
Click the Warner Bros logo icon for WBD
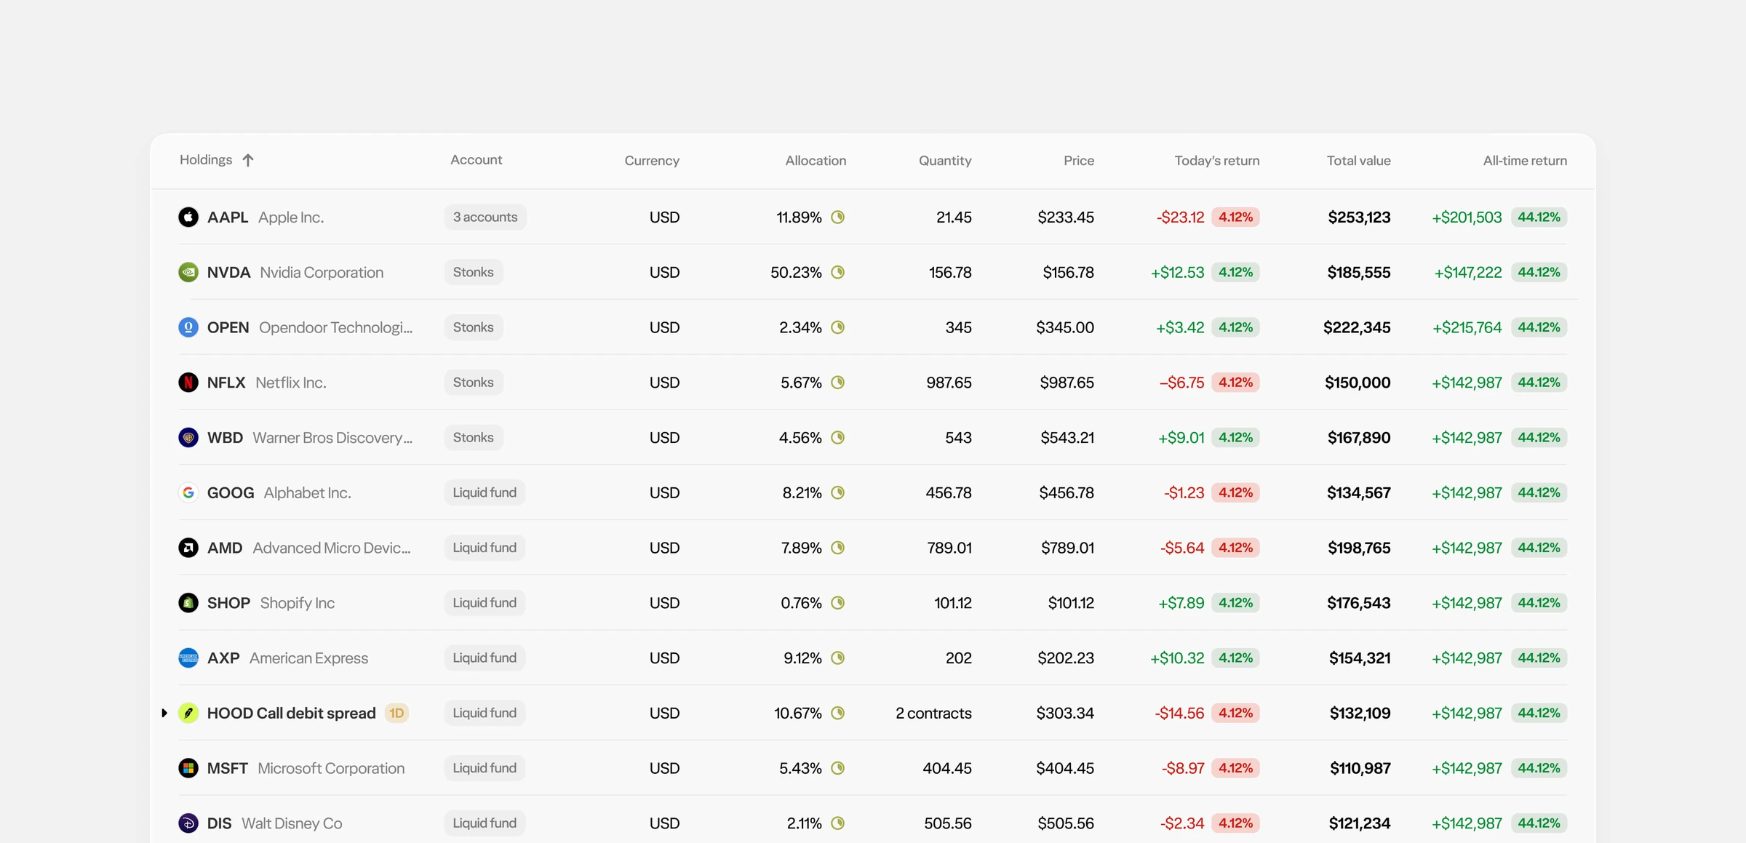coord(188,437)
